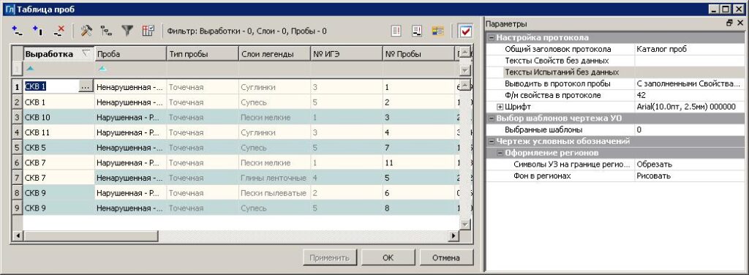Image resolution: width=749 pixels, height=275 pixels.
Task: Collapse Чертеж условных обозначений section
Action: (491, 141)
